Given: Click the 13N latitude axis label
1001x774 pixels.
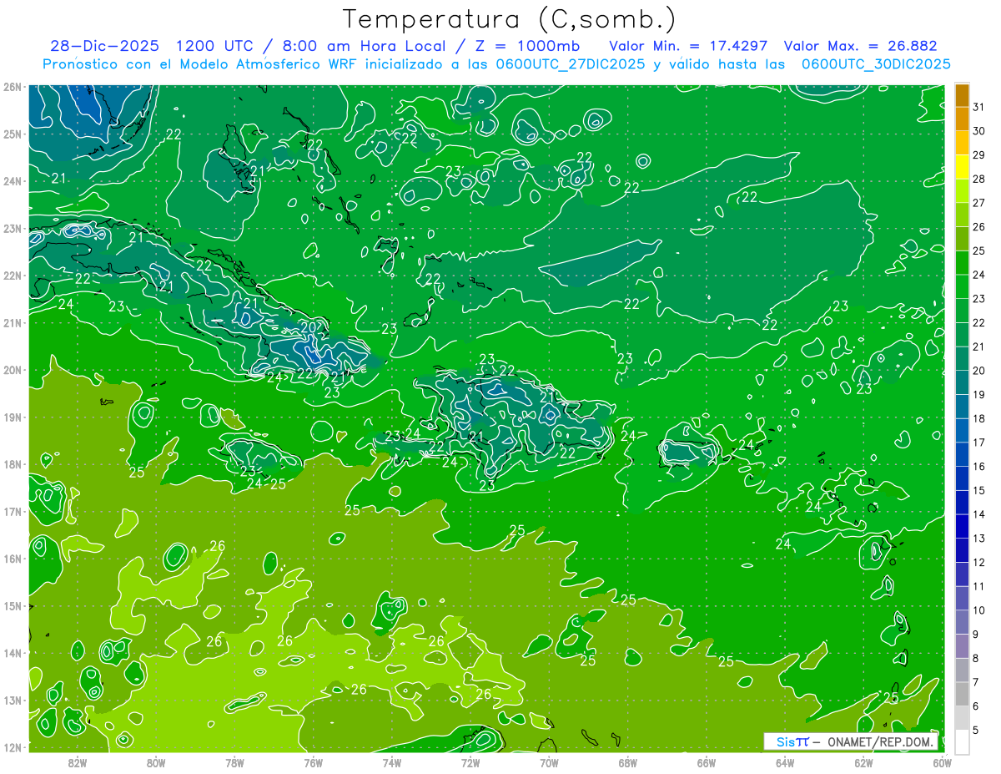Looking at the screenshot, I should click(12, 700).
